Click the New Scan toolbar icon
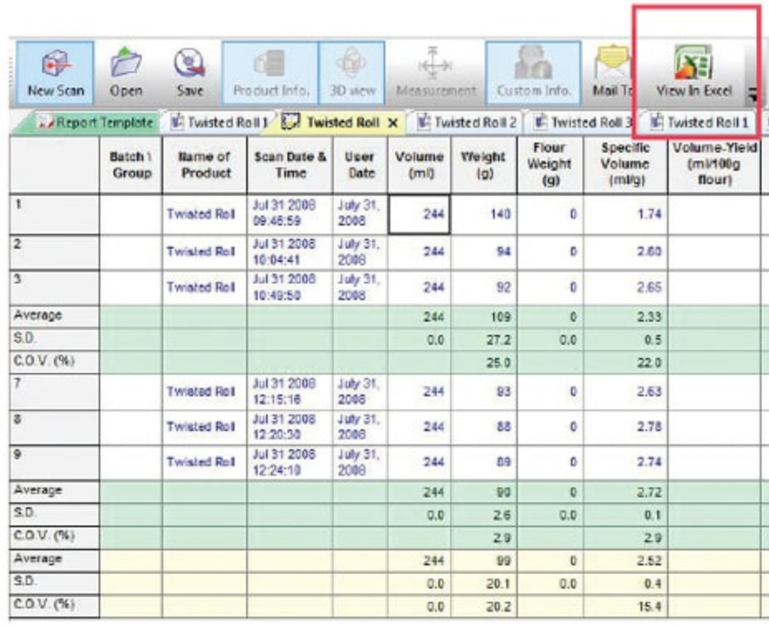769x625 pixels. [56, 73]
